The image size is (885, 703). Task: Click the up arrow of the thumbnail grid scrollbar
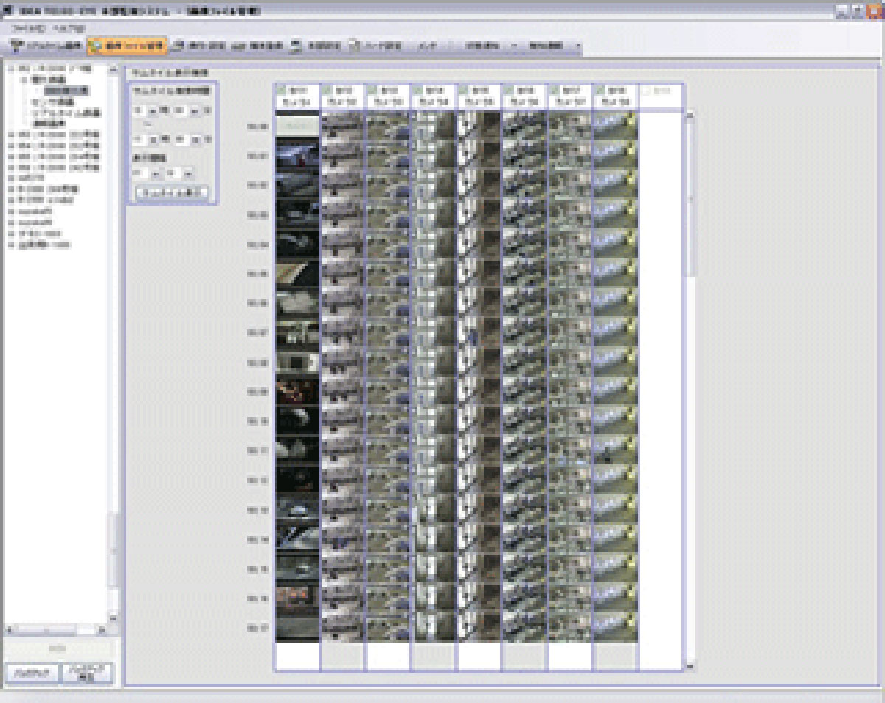(691, 116)
